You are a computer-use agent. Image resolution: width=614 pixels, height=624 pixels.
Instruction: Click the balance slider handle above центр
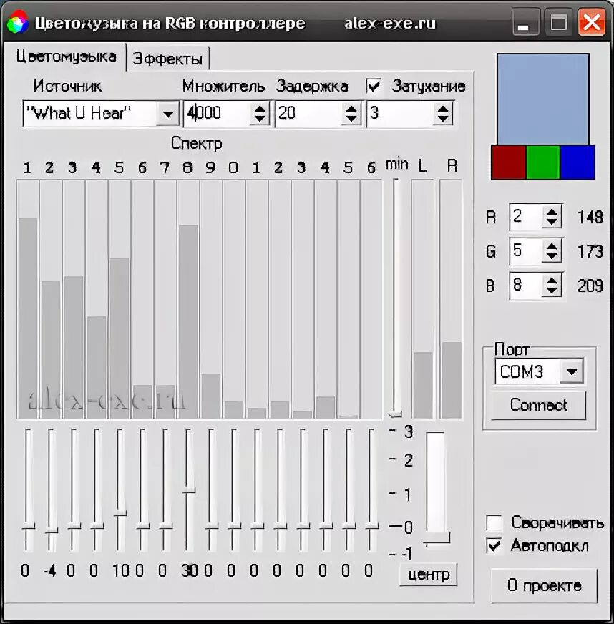pyautogui.click(x=437, y=538)
